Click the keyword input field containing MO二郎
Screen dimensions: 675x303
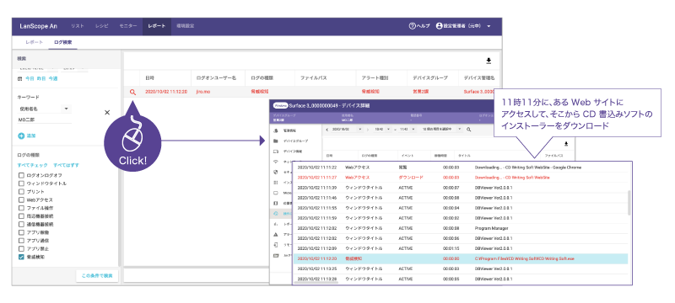(x=45, y=120)
